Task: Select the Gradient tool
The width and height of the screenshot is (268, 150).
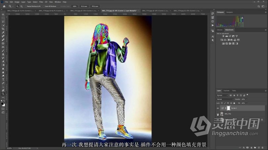Action: pos(3,65)
